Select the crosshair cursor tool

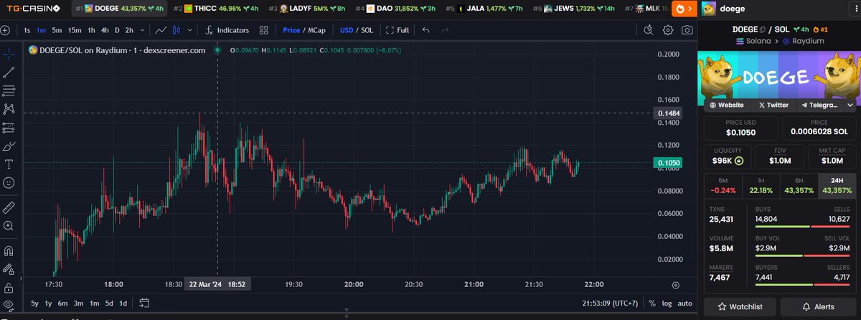[9, 54]
